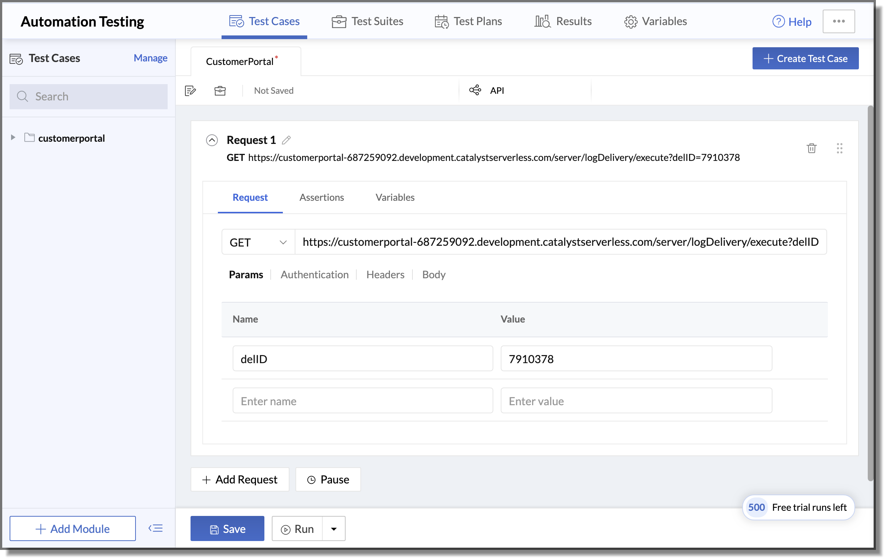The width and height of the screenshot is (884, 558).
Task: Click the drag handle dots for Request 1
Action: [x=839, y=148]
